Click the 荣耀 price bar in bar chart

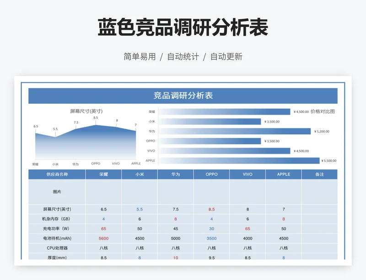tap(225, 111)
